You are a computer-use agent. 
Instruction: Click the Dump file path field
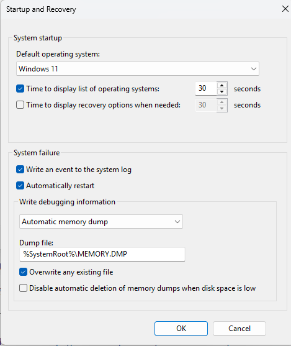[102, 254]
